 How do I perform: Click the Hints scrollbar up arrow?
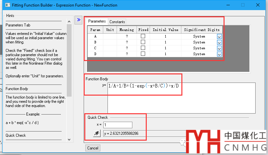click(69, 22)
